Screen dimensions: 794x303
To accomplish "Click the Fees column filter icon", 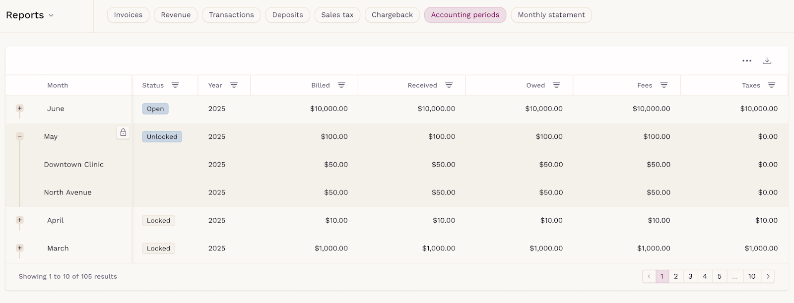I will click(663, 85).
